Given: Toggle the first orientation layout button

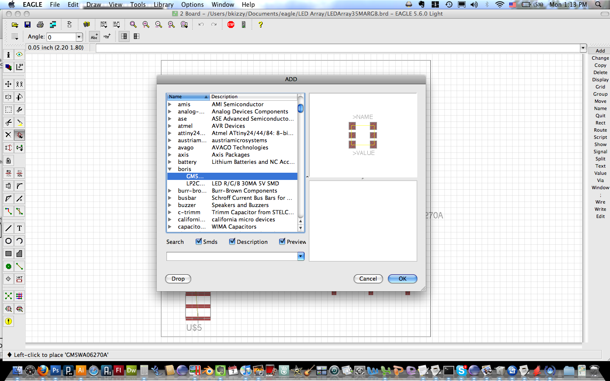Looking at the screenshot, I should 124,36.
